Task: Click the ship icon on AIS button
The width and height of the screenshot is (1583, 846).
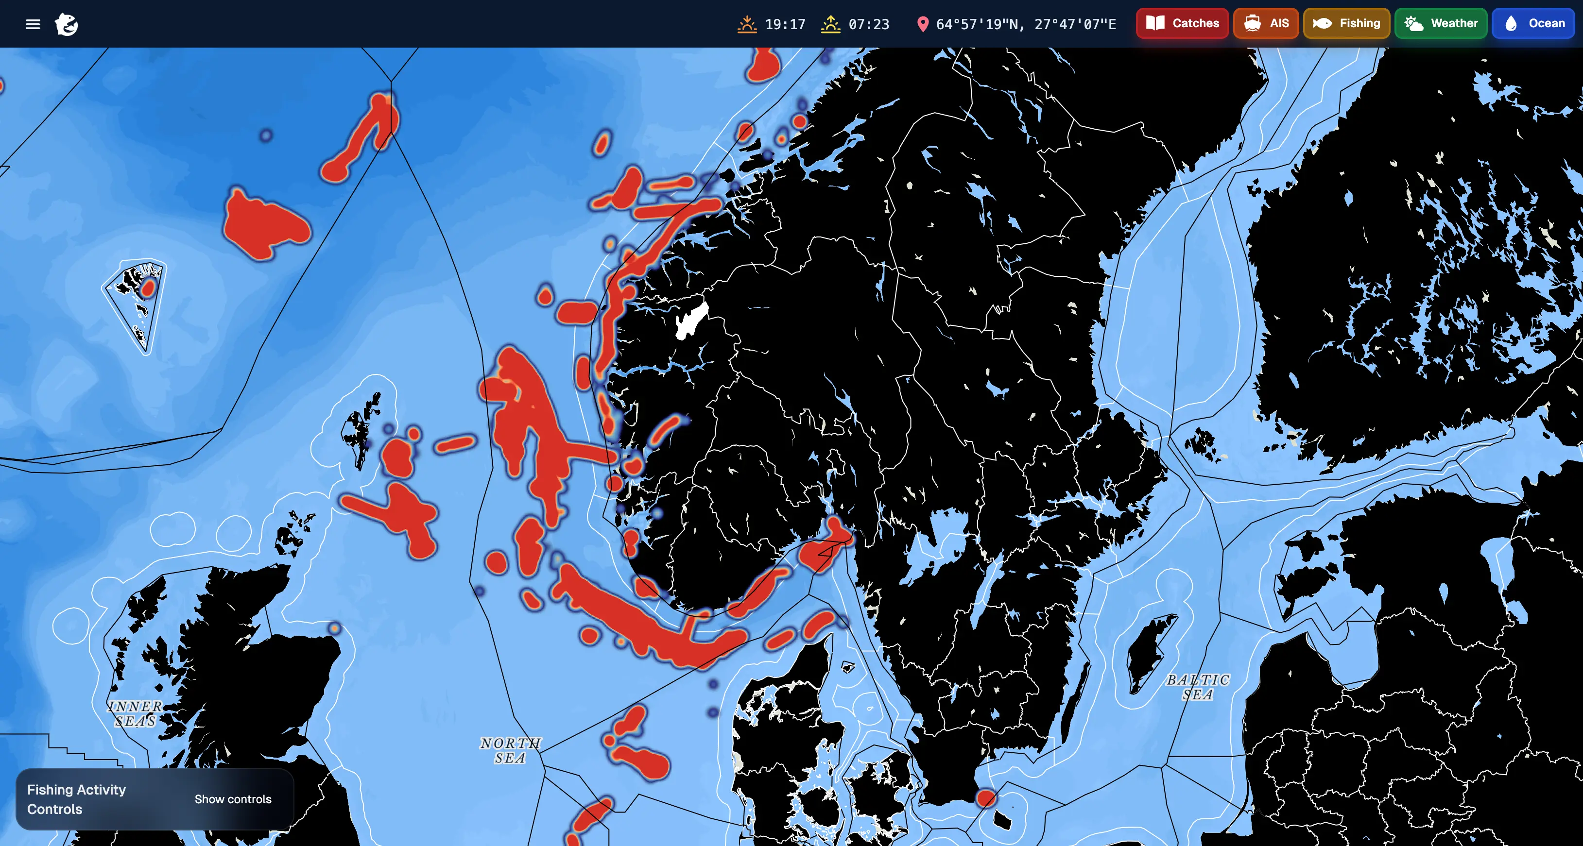Action: point(1252,23)
